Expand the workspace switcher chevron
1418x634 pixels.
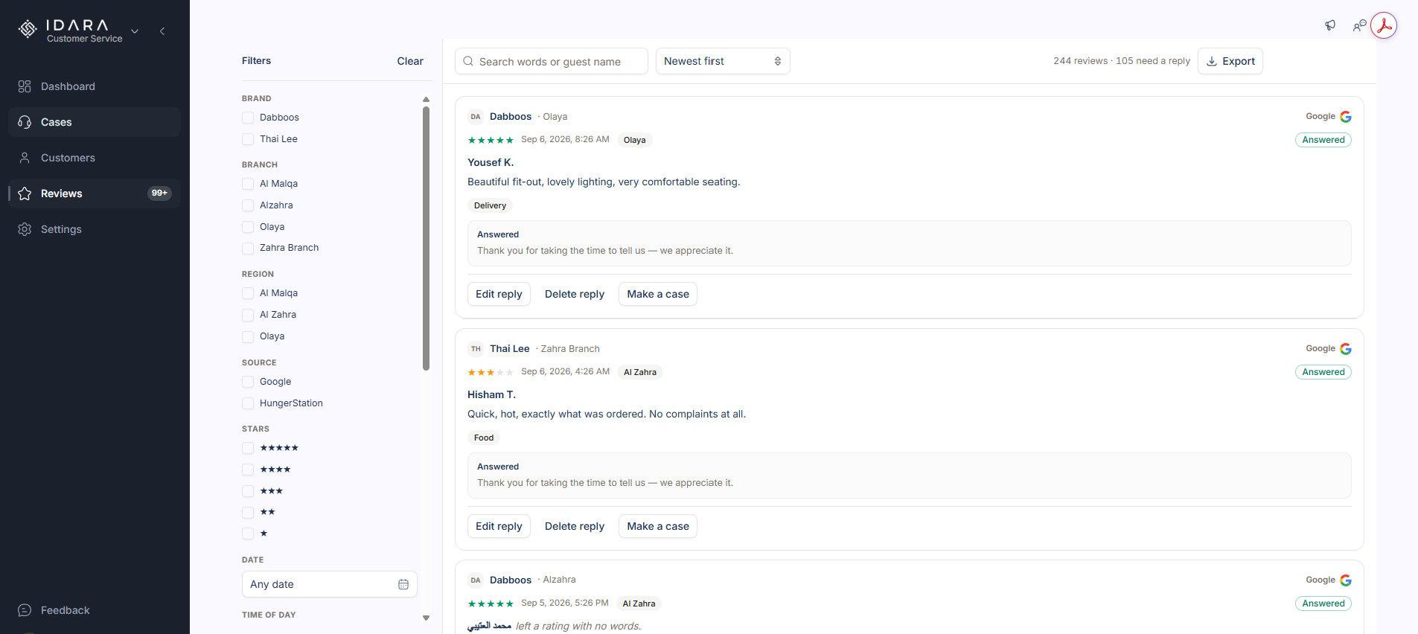pyautogui.click(x=135, y=31)
